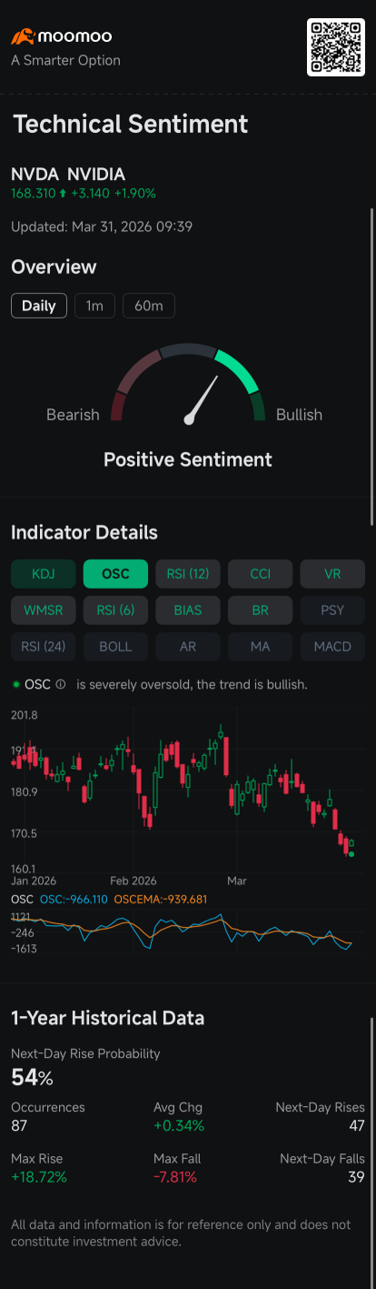376x1289 pixels.
Task: Choose the CCI indicator chip
Action: (261, 574)
